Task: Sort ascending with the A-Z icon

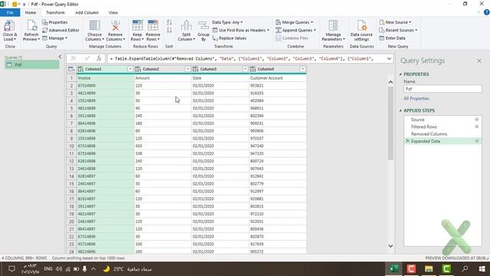Action: point(169,22)
